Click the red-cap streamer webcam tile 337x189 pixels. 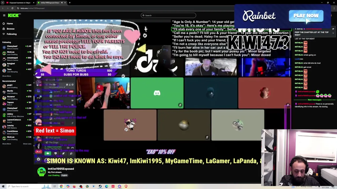103,93
